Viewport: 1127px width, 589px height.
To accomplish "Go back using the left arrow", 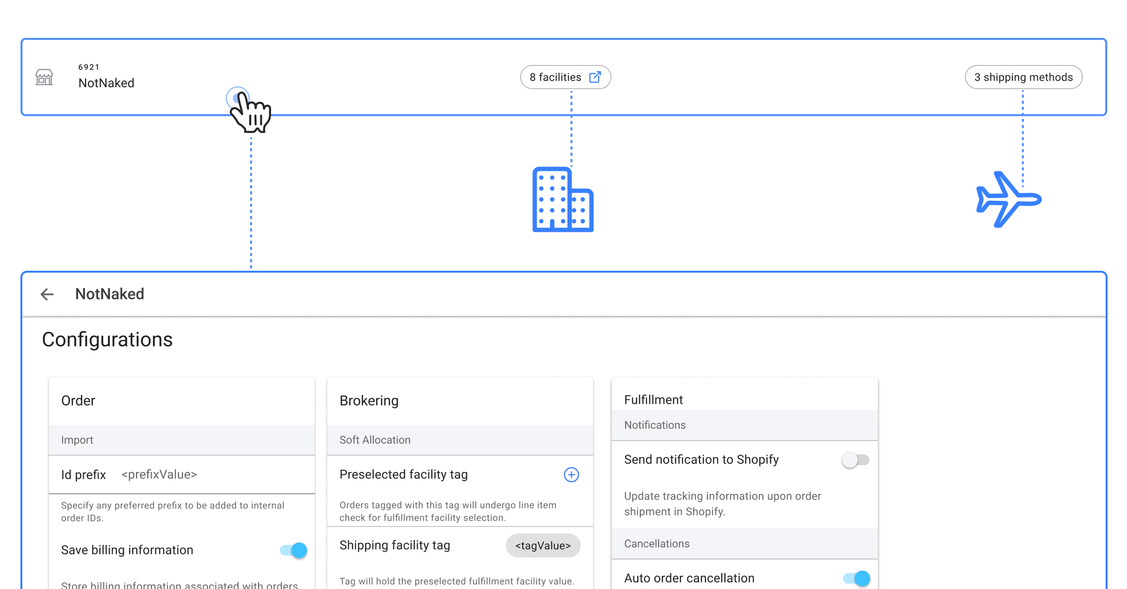I will click(47, 294).
